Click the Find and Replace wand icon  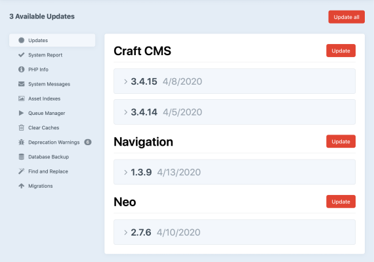tap(22, 171)
